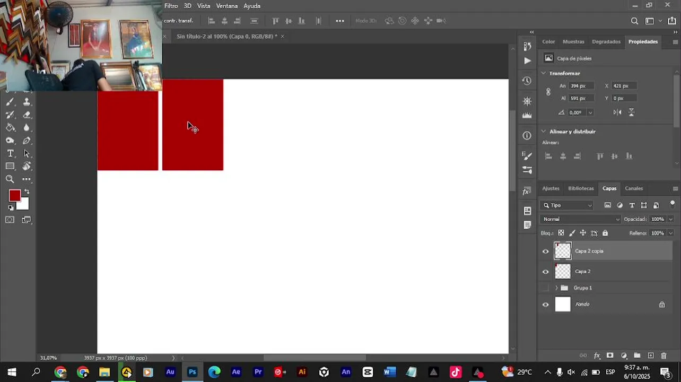Screen dimensions: 681x382
Task: Hide the Fondo layer
Action: 546,305
